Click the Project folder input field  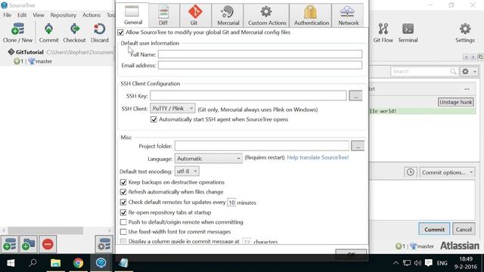point(262,146)
